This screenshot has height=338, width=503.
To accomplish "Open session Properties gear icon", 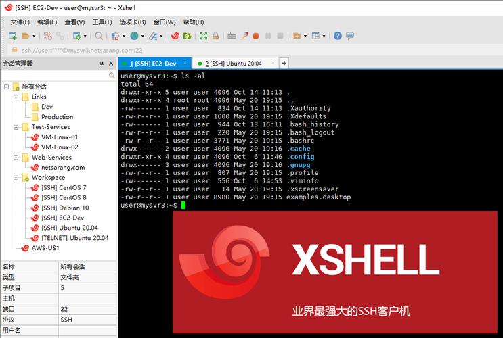I will click(76, 36).
